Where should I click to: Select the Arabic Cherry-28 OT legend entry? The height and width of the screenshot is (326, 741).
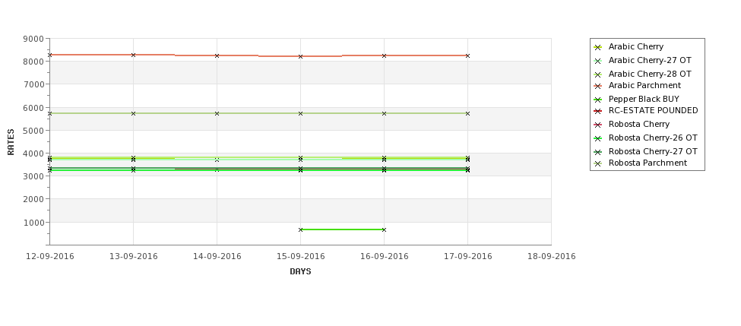[650, 74]
